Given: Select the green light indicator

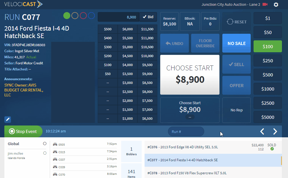Looking at the screenshot, I should click(67, 16).
